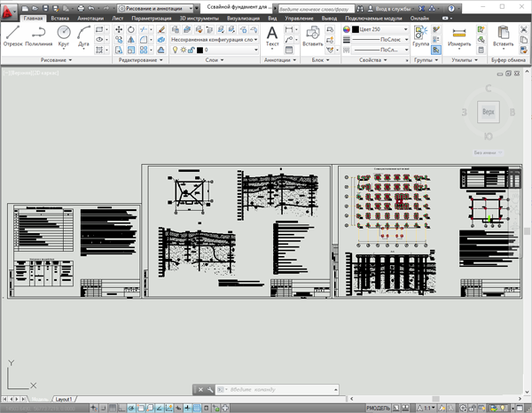Toggle the layer lightbulb on/off icon

175,50
